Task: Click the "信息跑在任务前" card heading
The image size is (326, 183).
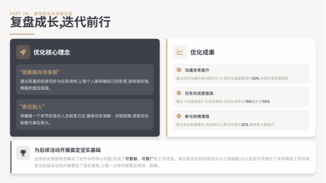Action: point(40,72)
